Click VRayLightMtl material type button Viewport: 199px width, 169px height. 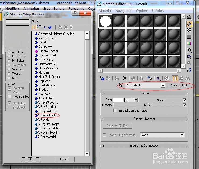[178, 85]
